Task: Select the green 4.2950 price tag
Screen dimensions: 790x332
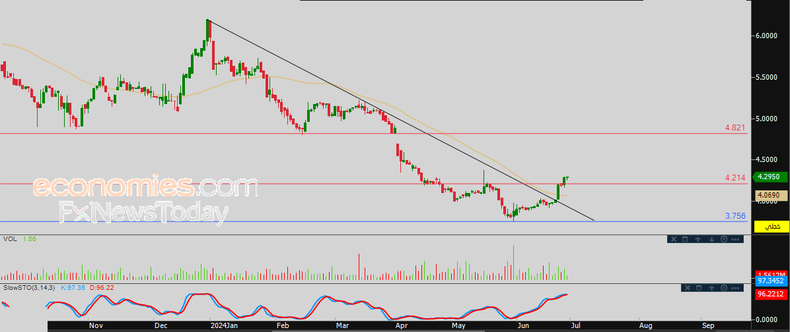Action: (x=770, y=177)
